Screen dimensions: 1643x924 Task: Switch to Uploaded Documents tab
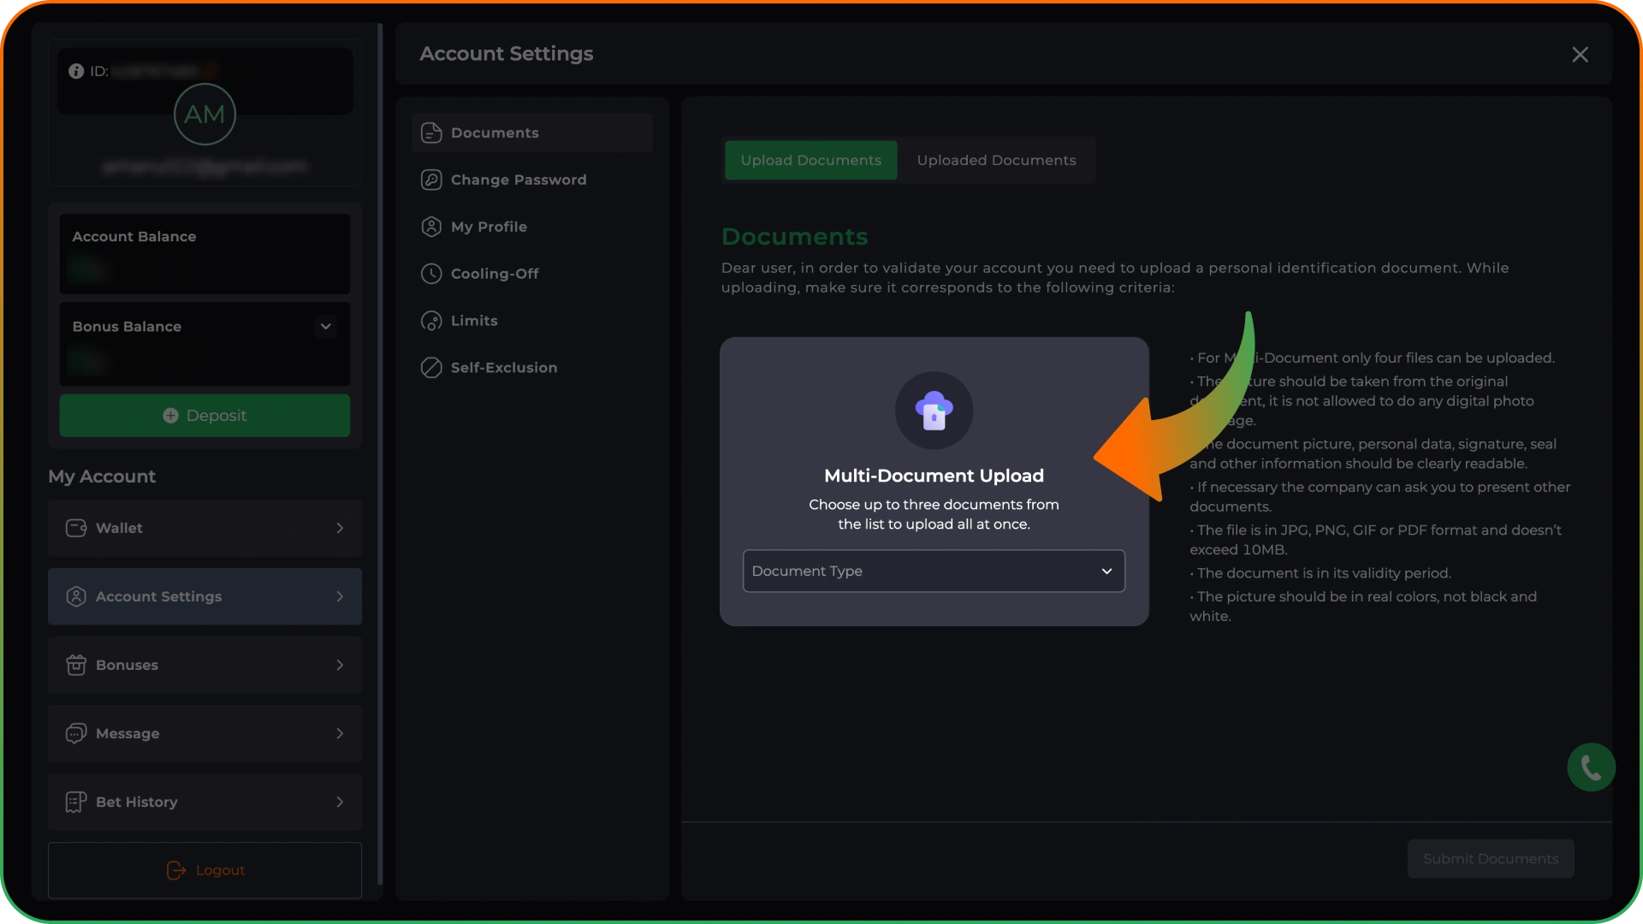pyautogui.click(x=996, y=160)
